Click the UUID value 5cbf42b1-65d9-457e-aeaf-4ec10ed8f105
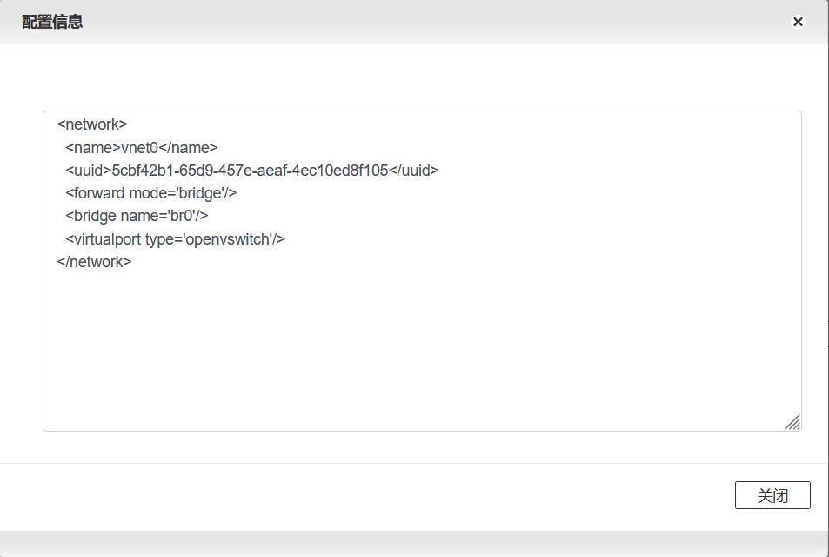 (250, 171)
